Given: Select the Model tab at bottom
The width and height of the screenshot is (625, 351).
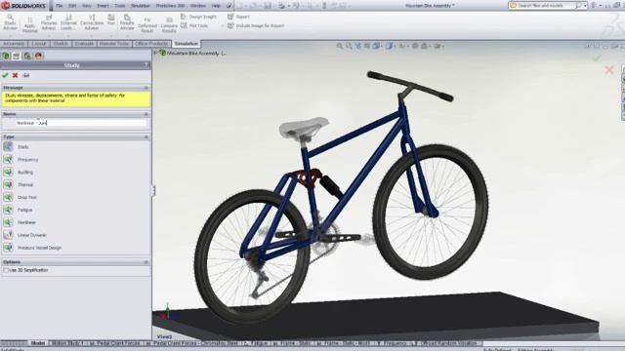Looking at the screenshot, I should coord(38,343).
